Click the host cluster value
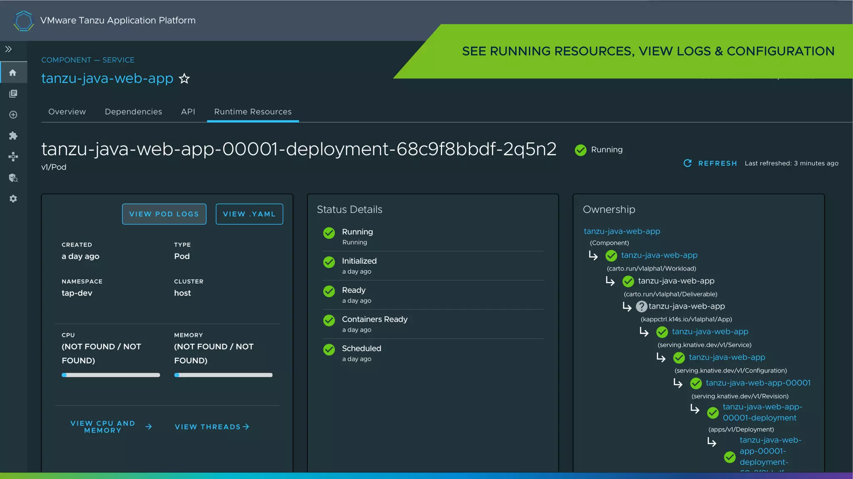Viewport: 853px width, 479px height. click(182, 293)
